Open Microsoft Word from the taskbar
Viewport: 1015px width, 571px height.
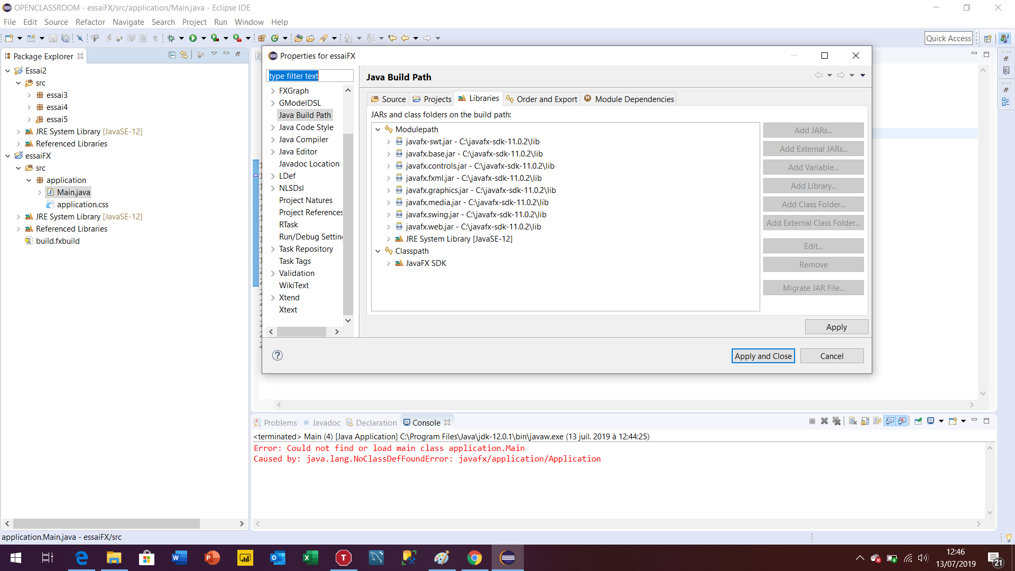tap(180, 558)
